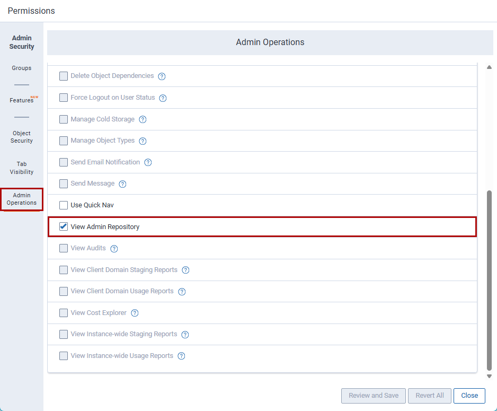
Task: Close the Permissions dialog
Action: coord(469,396)
